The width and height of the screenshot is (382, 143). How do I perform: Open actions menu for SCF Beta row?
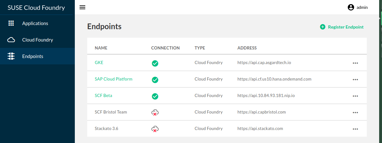pos(355,96)
